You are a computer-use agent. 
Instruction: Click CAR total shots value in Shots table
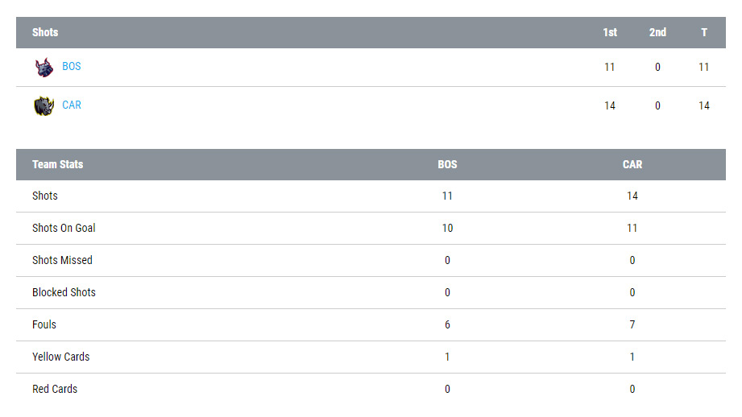tap(704, 105)
